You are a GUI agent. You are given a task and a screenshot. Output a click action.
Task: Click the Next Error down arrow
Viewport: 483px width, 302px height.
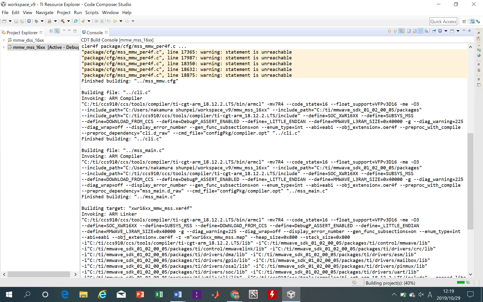[389, 31]
